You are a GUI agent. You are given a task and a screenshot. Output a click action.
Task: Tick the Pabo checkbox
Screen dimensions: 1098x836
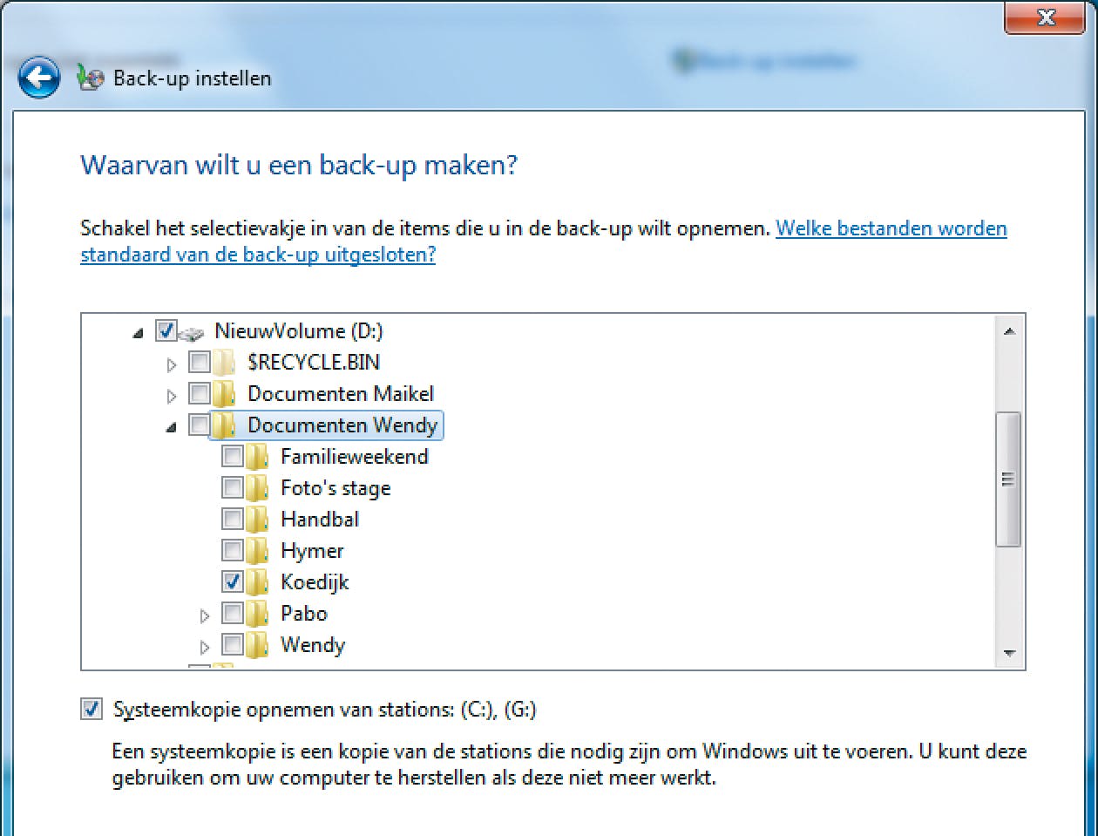tap(233, 613)
